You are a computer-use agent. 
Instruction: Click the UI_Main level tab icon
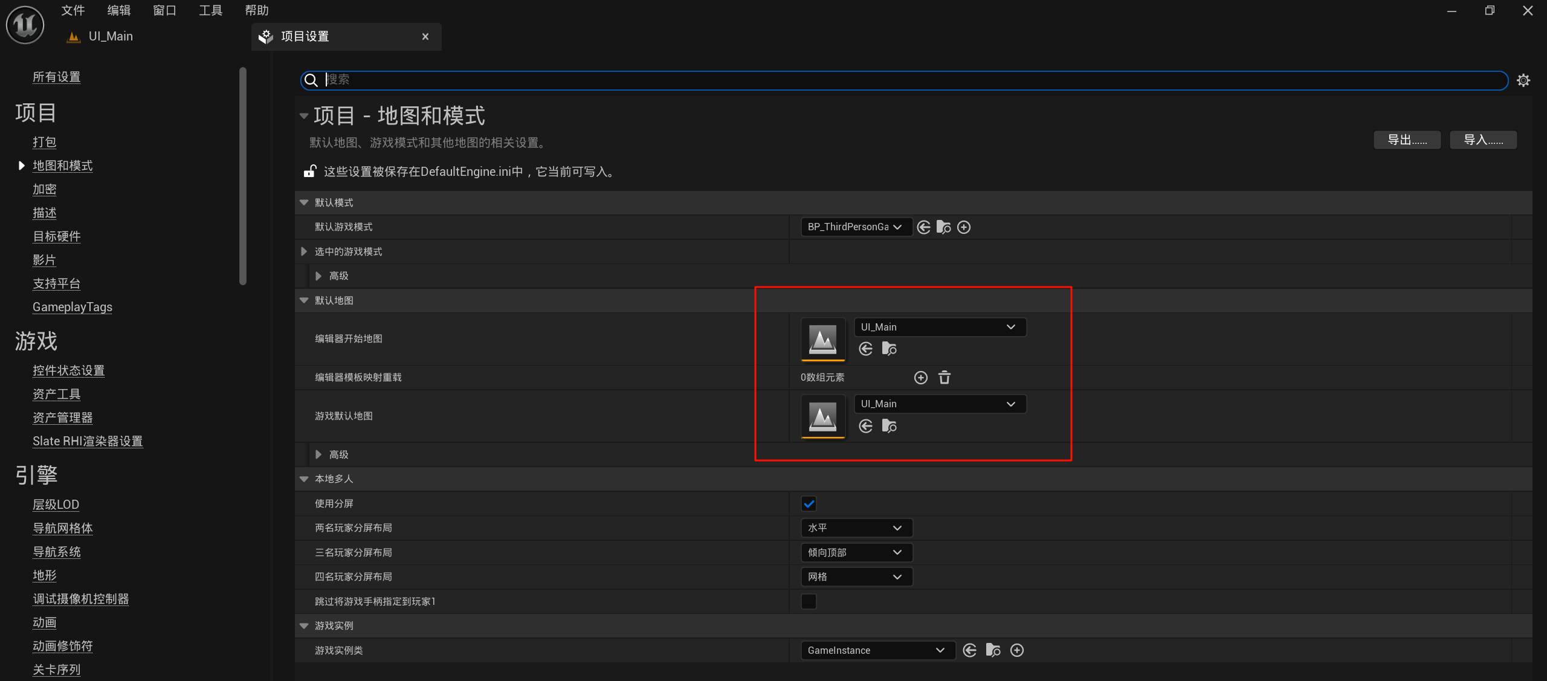coord(74,37)
